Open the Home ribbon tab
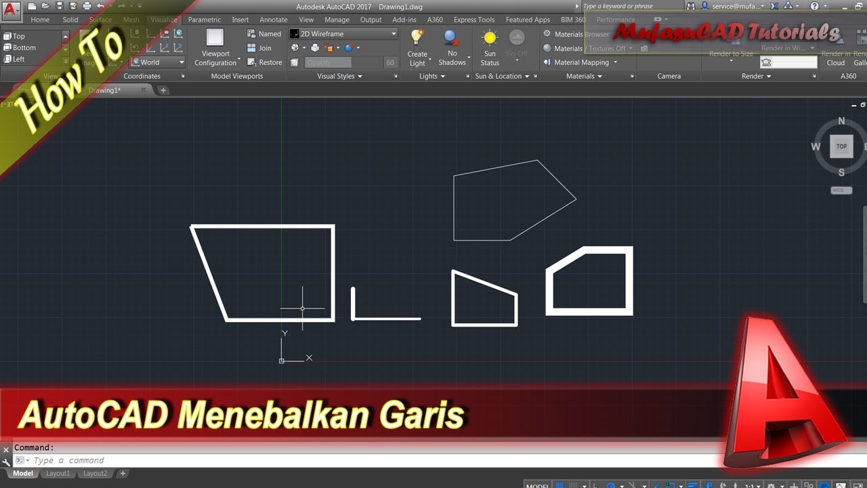This screenshot has height=488, width=867. [40, 20]
